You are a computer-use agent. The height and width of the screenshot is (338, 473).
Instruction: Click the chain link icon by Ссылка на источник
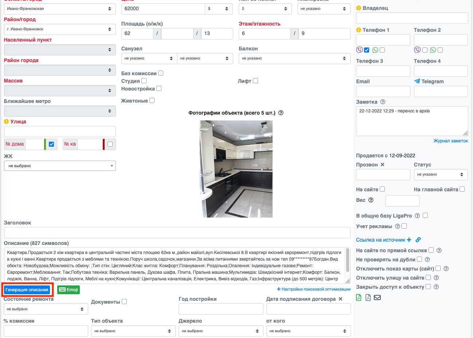pos(418,240)
